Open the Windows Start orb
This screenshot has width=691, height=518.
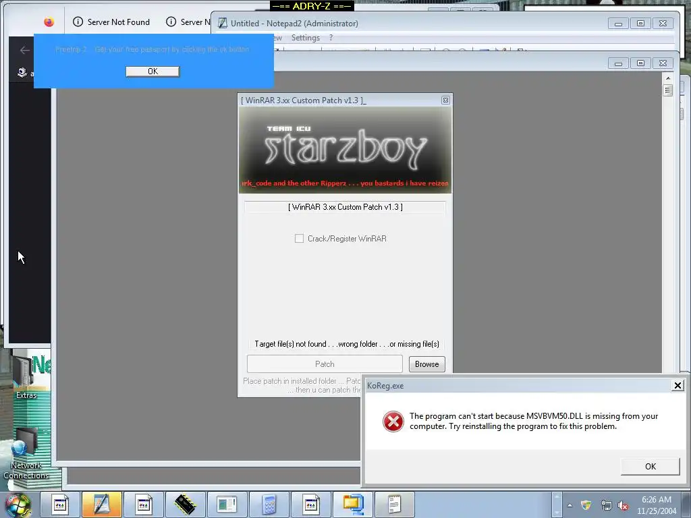(x=17, y=505)
